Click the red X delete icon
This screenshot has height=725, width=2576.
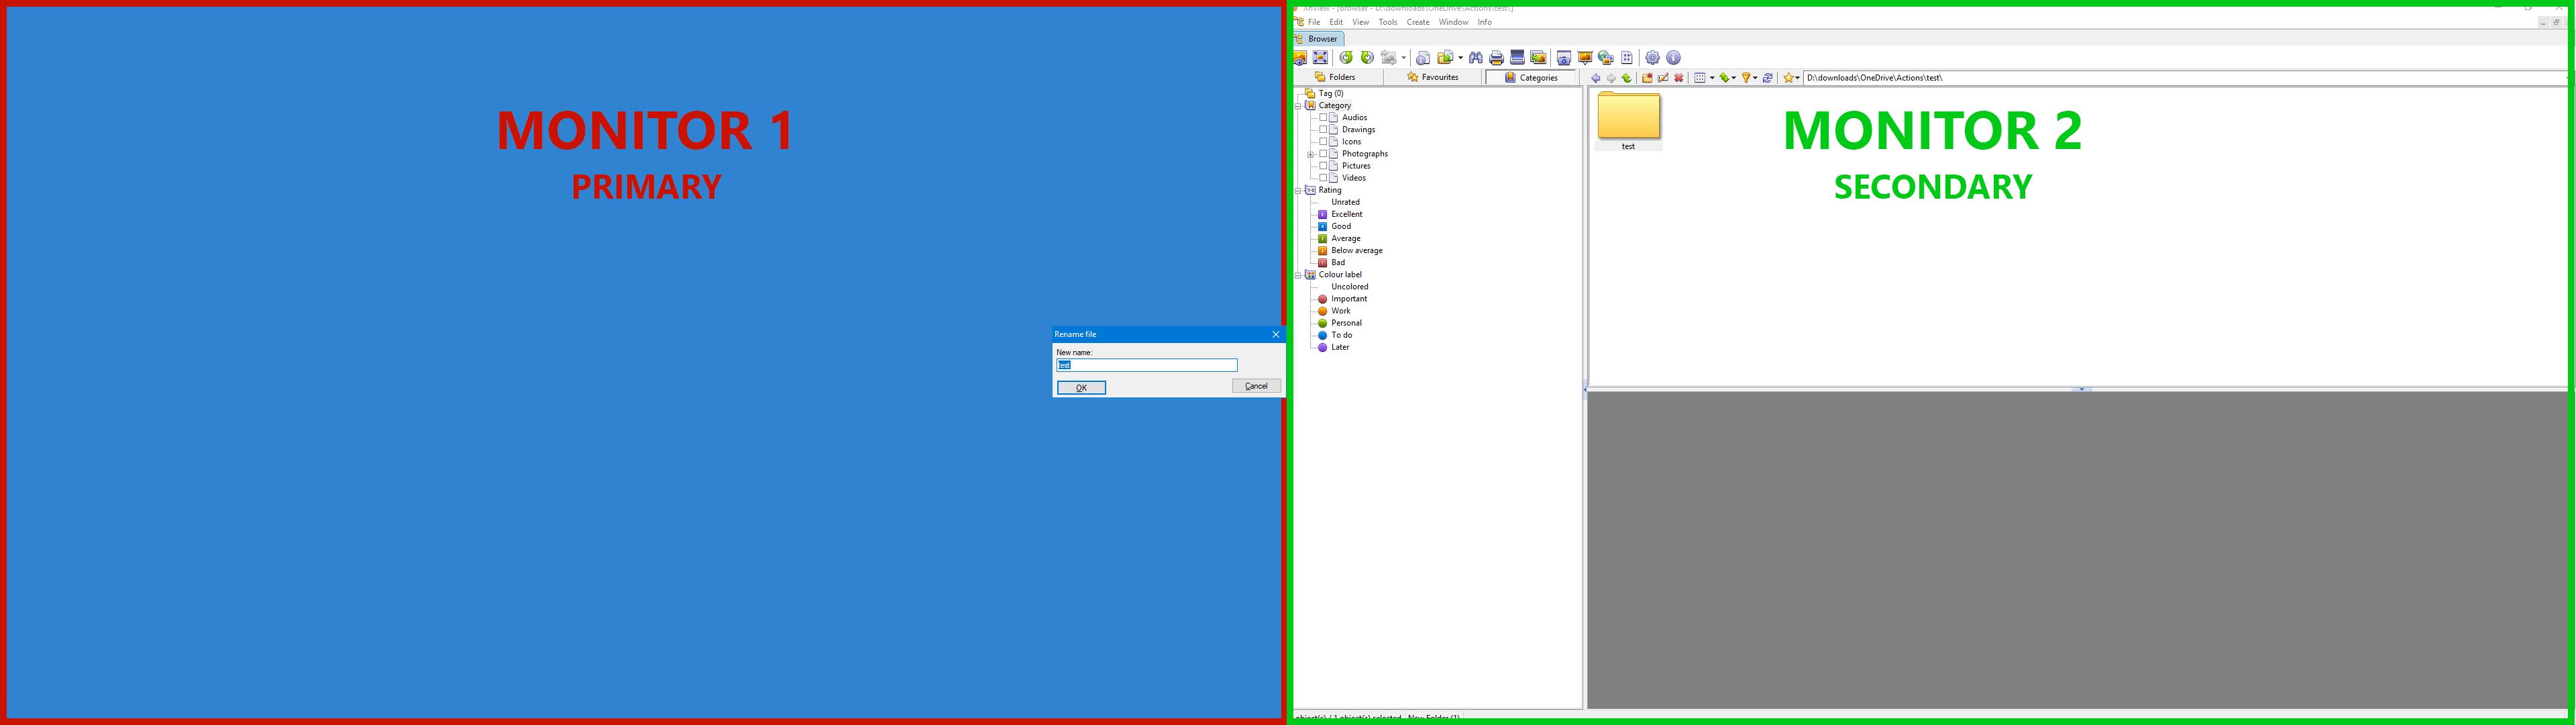1679,78
